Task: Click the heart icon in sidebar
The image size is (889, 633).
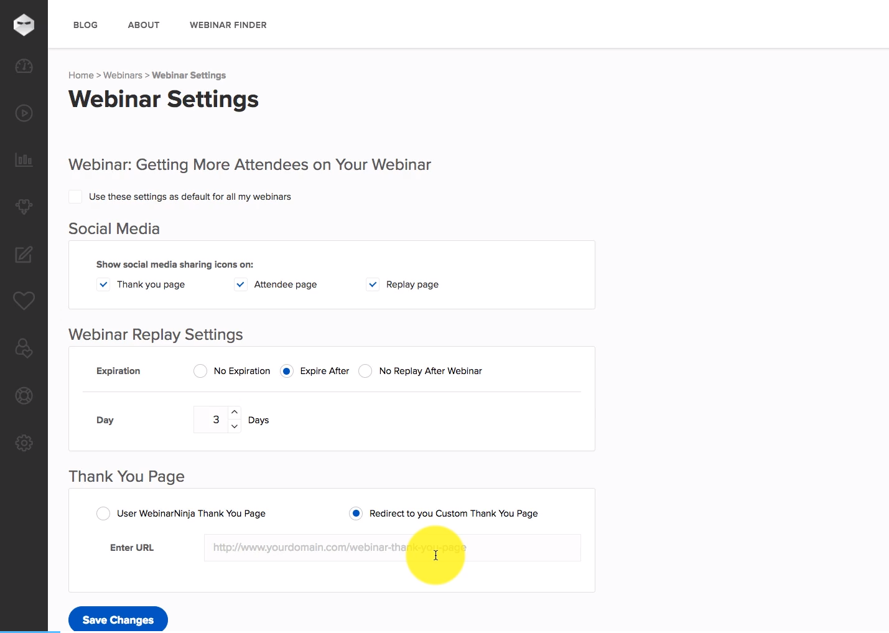Action: 24,301
